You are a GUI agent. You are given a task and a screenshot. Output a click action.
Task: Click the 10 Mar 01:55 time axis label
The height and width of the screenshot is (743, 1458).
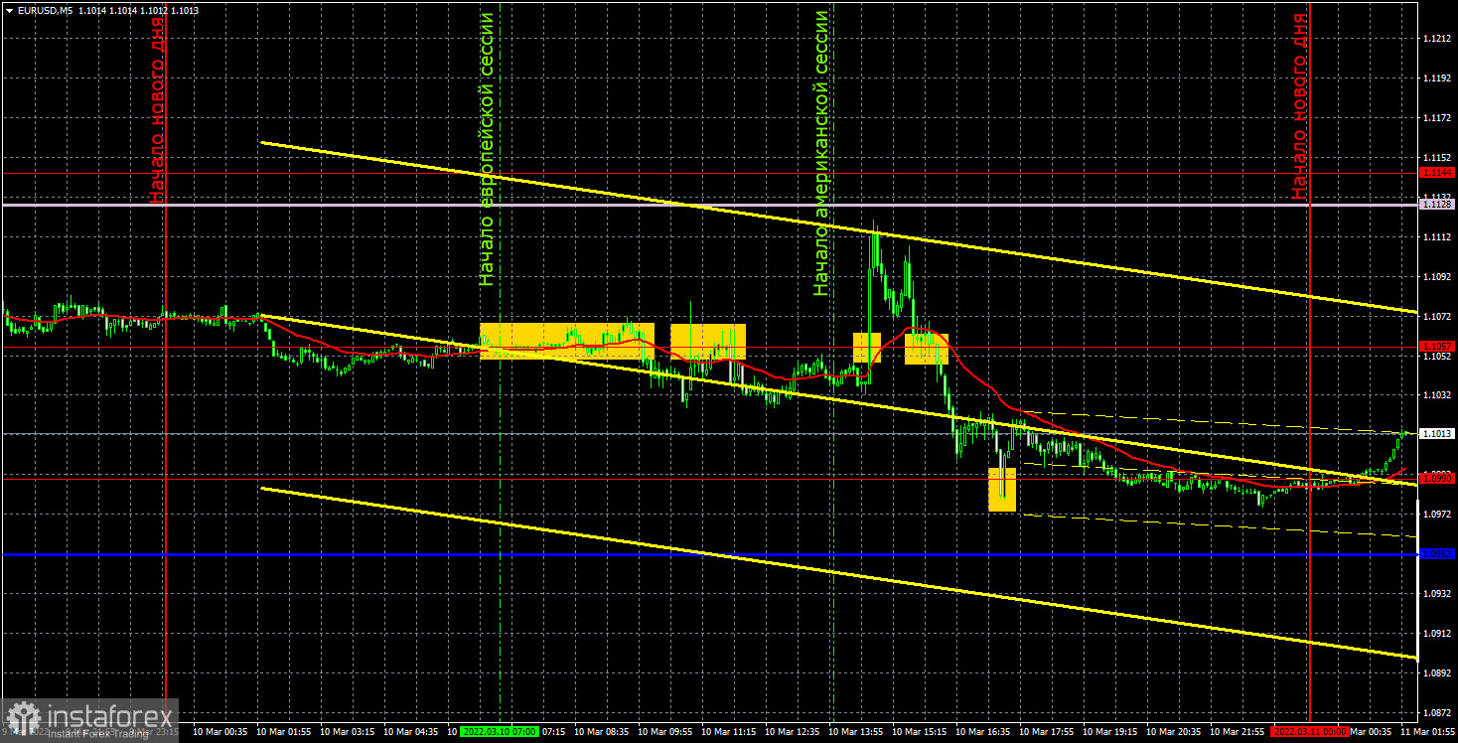[284, 731]
